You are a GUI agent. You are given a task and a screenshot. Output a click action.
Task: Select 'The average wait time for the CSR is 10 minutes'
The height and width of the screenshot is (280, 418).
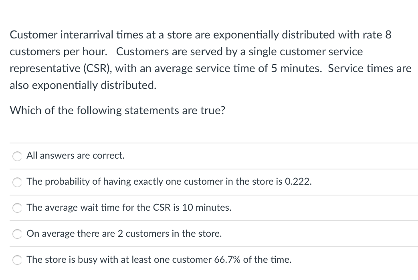[17, 208]
